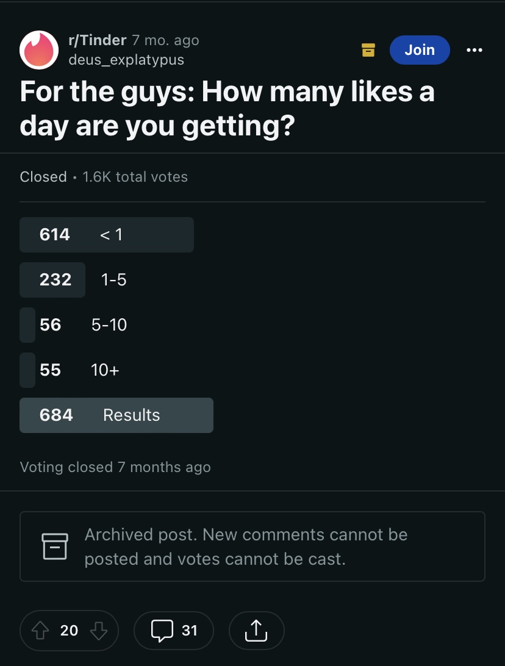Click the archived post notice box
Viewport: 505px width, 666px height.
pos(253,546)
